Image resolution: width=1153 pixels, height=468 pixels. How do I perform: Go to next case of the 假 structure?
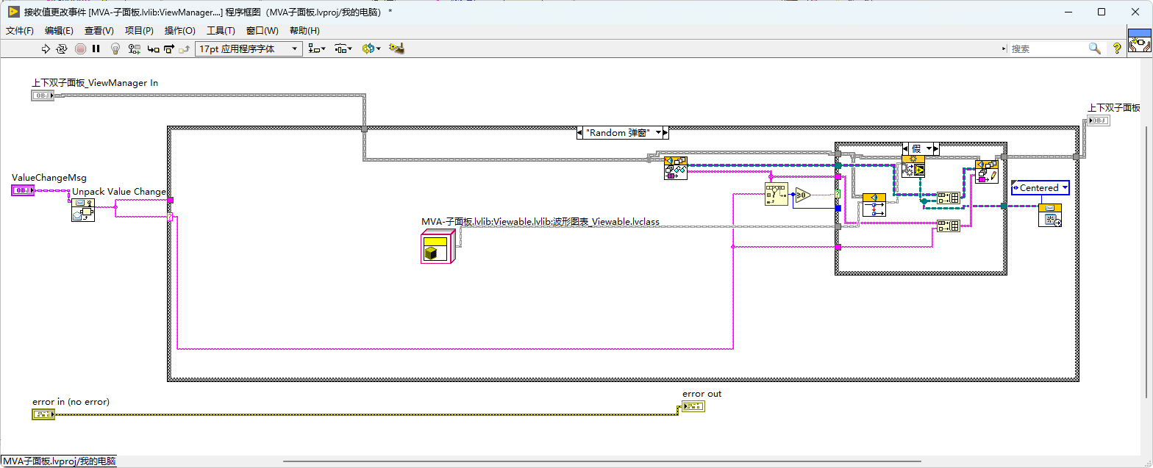[x=936, y=148]
